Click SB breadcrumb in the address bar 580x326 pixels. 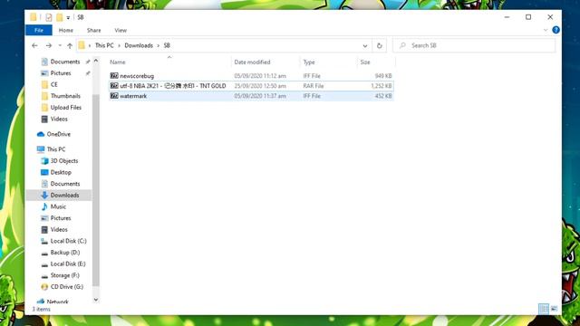167,45
